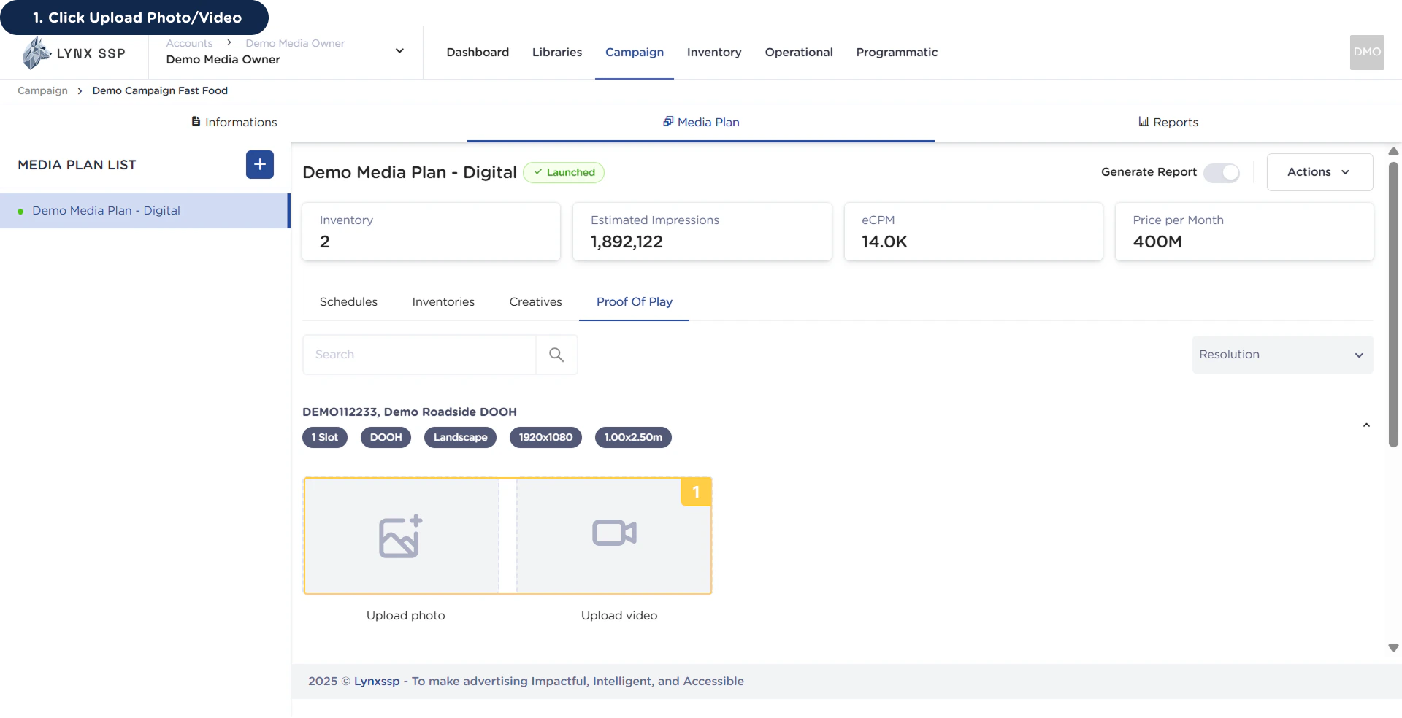
Task: Open the DMO profile avatar
Action: (x=1366, y=52)
